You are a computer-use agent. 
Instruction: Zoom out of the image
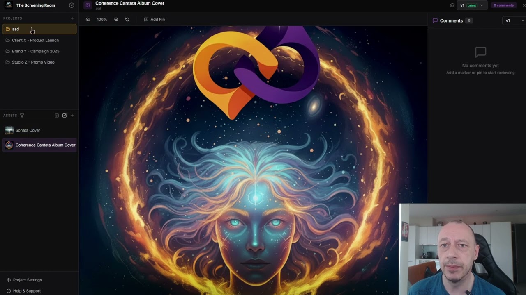[88, 19]
